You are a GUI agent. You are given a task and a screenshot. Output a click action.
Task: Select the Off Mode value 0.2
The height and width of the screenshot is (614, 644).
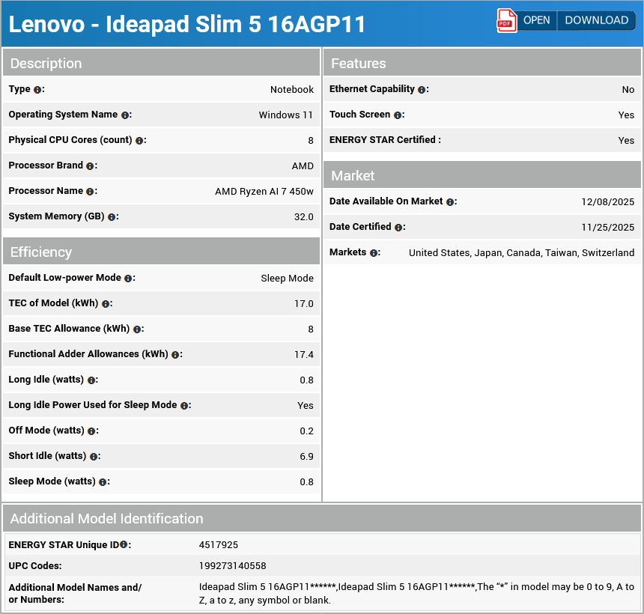point(307,431)
